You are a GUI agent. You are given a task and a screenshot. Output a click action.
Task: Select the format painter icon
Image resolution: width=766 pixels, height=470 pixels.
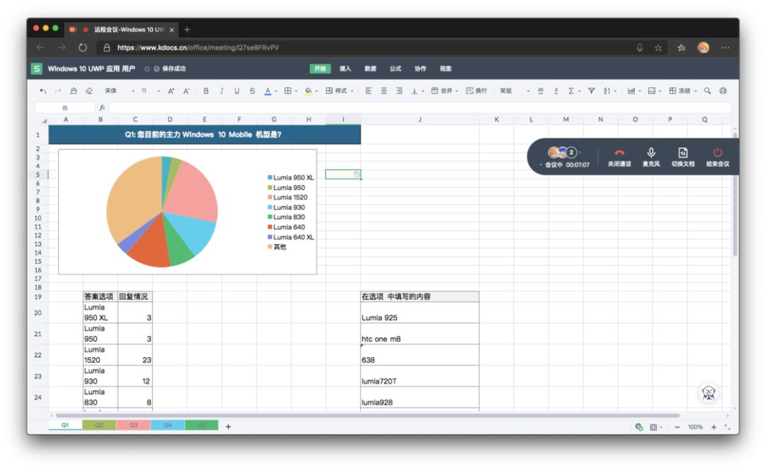click(x=73, y=91)
